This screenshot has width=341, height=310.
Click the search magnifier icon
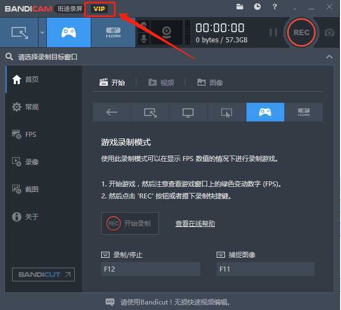[9, 57]
